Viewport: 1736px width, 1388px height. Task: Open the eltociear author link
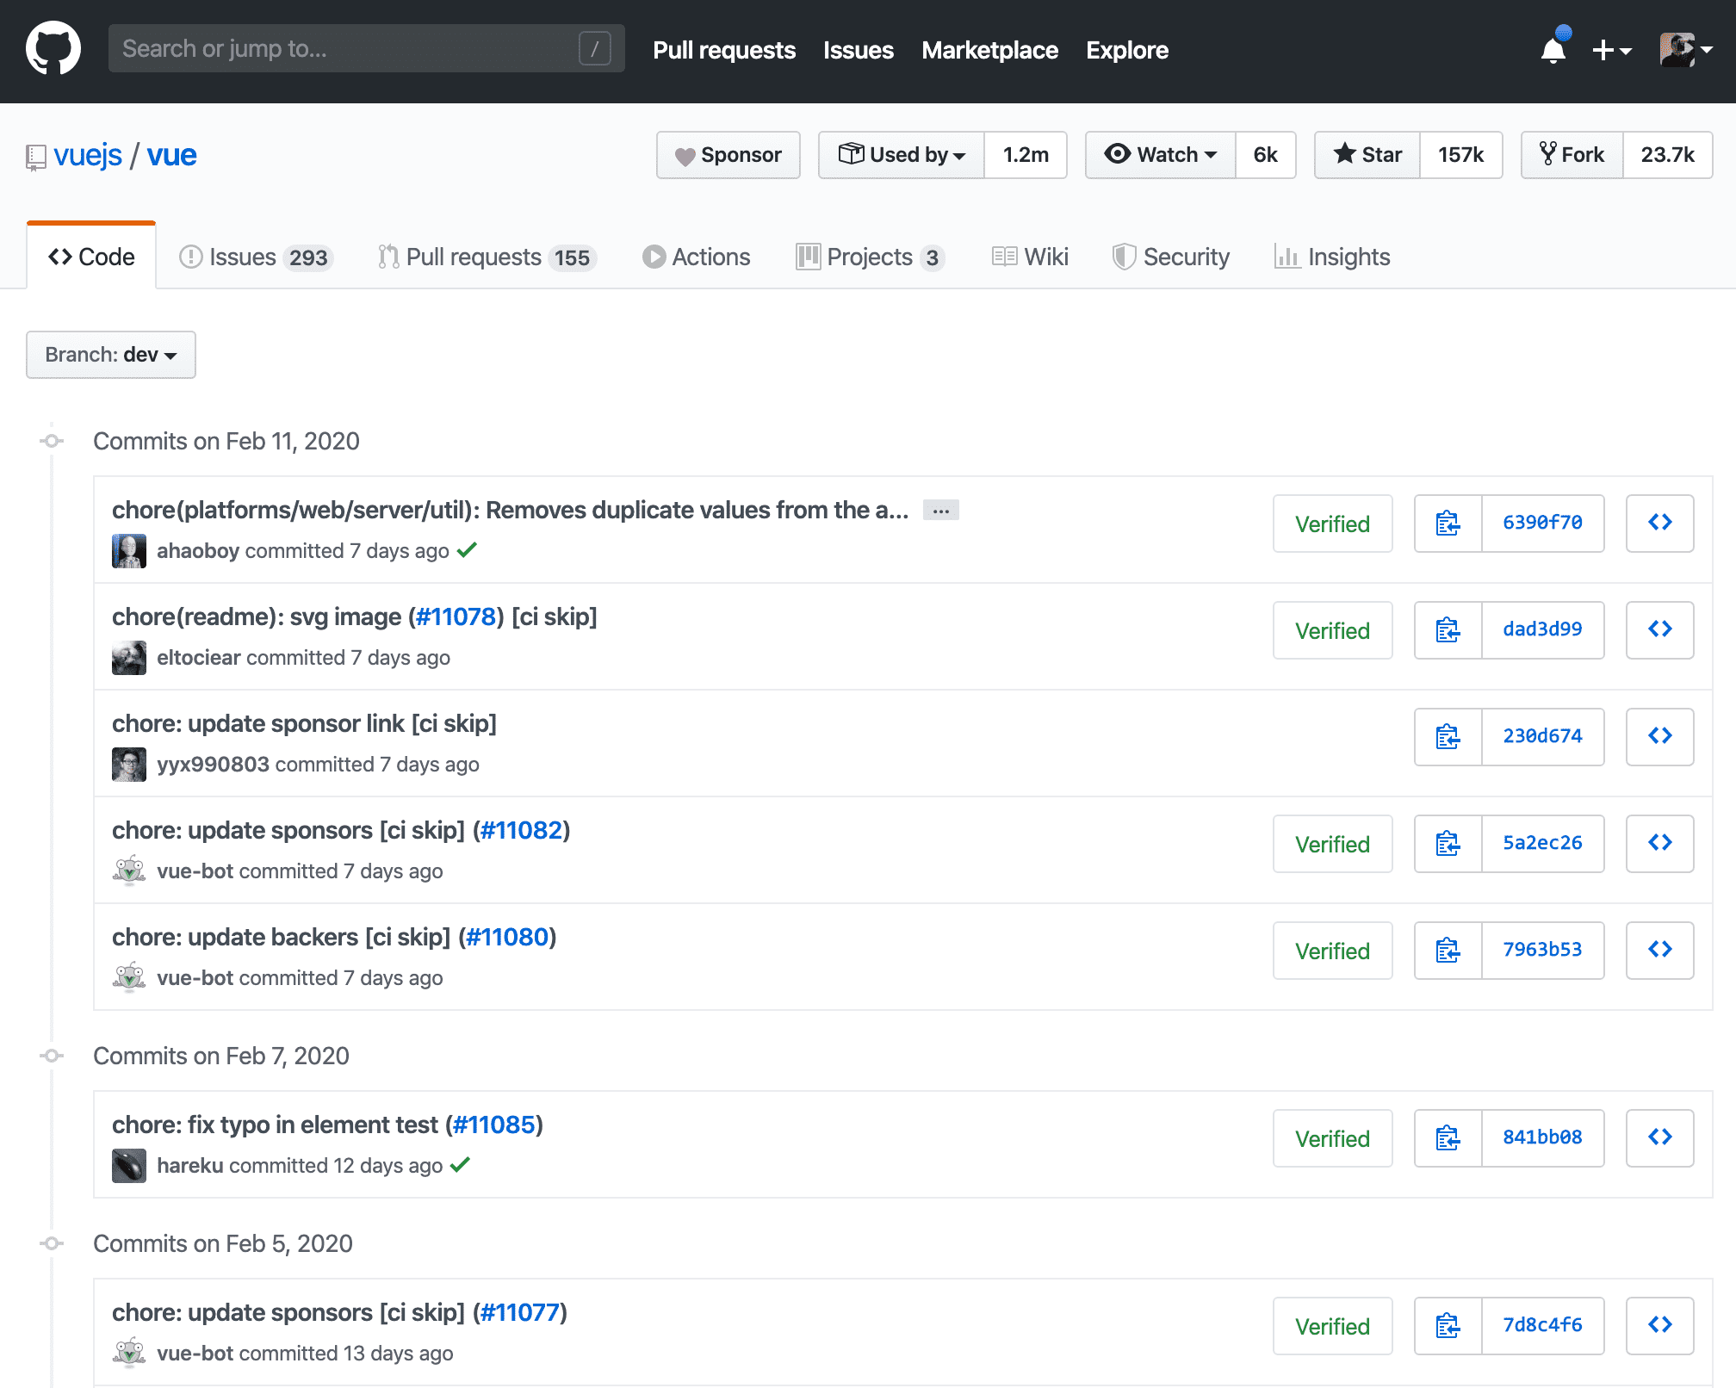point(198,658)
